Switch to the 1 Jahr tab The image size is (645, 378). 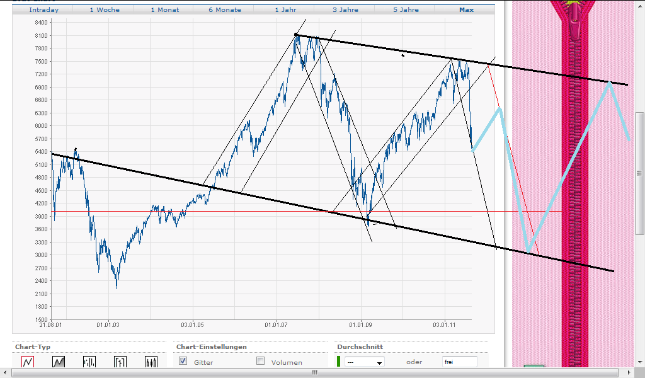tap(285, 10)
